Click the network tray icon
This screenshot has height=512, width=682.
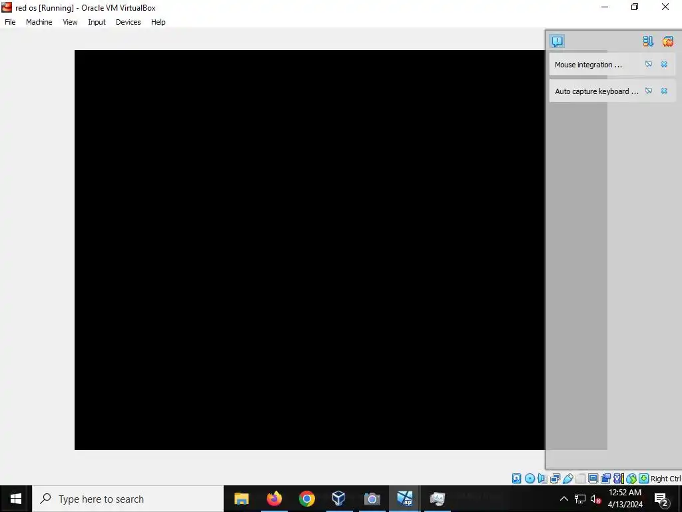[x=580, y=499]
